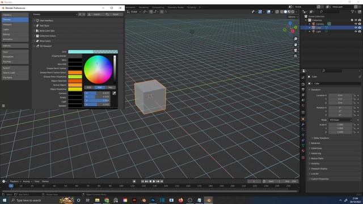The width and height of the screenshot is (363, 204).
Task: Click the play animation button in timeline
Action: pyautogui.click(x=154, y=181)
